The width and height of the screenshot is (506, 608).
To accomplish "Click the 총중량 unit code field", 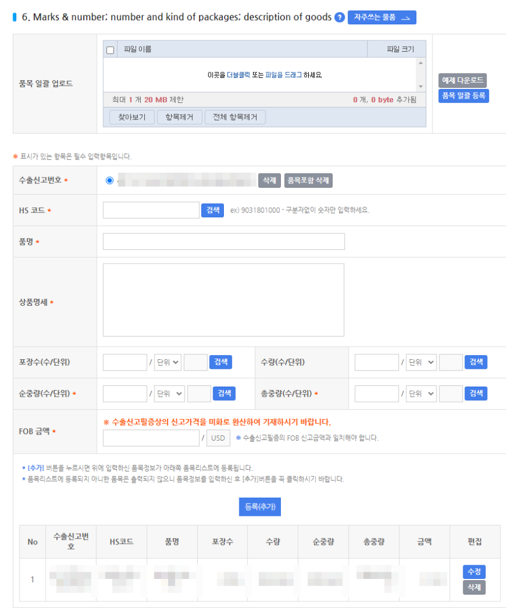I will 451,394.
